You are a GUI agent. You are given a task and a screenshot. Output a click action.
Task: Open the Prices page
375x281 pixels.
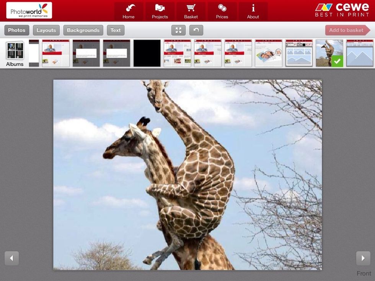222,11
